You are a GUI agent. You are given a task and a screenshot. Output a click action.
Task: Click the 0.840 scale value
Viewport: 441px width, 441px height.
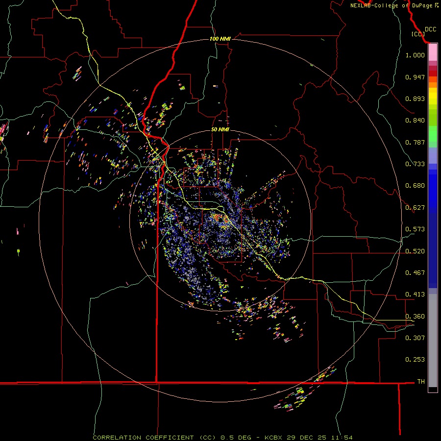[415, 121]
